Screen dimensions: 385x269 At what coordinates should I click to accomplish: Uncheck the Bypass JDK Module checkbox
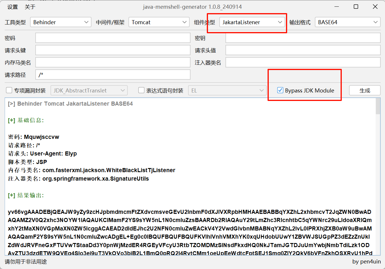[x=280, y=90]
